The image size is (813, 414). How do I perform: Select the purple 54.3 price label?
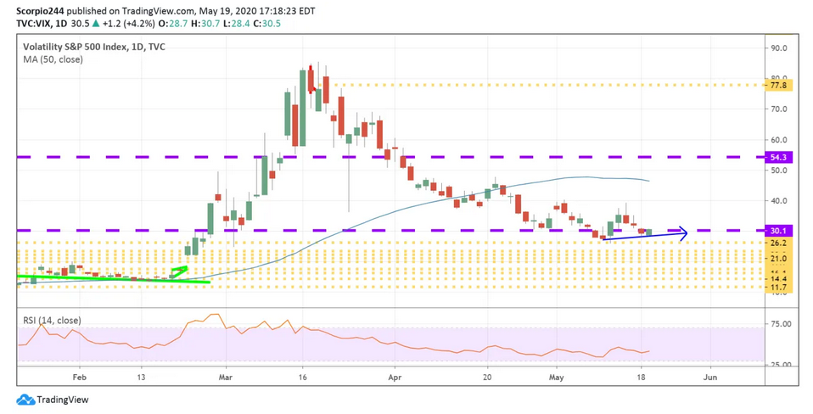pos(778,157)
